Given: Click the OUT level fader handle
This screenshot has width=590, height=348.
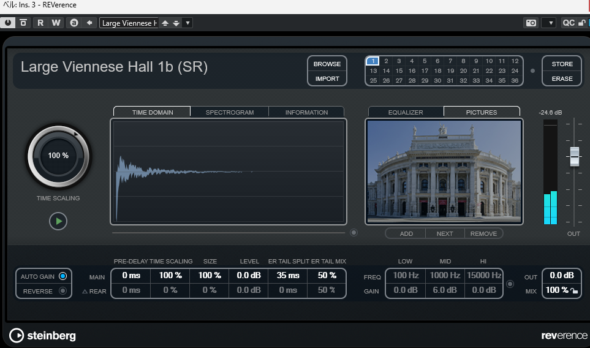Looking at the screenshot, I should point(574,156).
